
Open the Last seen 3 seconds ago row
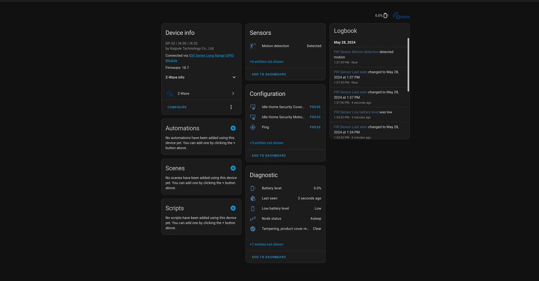click(285, 198)
